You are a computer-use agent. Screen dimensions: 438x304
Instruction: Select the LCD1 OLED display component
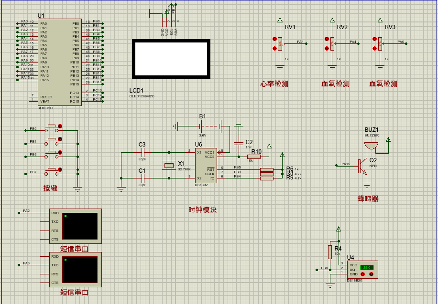click(171, 59)
